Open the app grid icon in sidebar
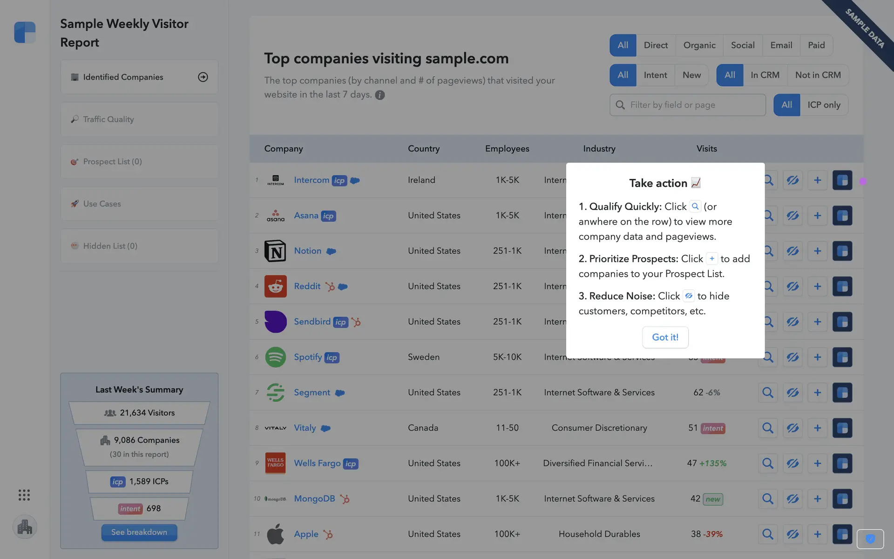The height and width of the screenshot is (559, 894). click(x=24, y=495)
